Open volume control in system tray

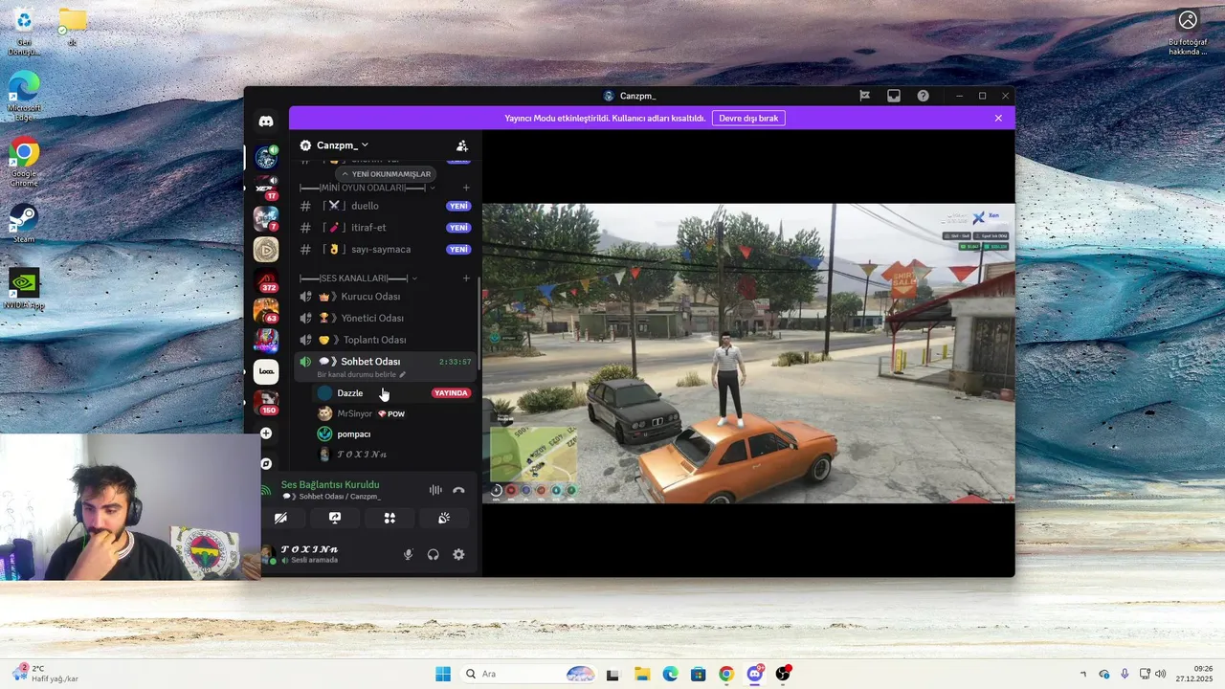[1161, 674]
